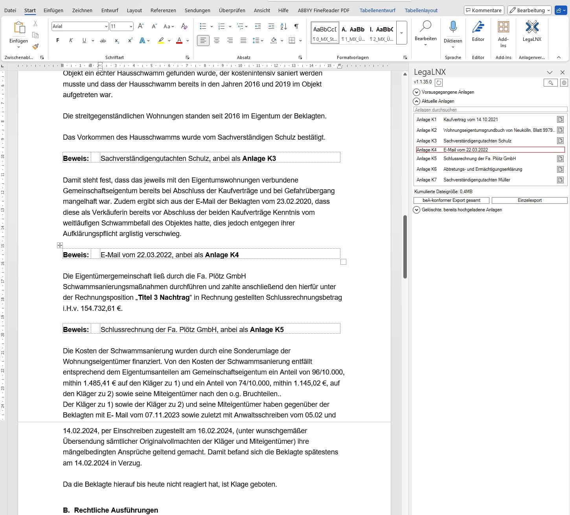Open LegaLNX settings gear icon
570x515 pixels.
pyautogui.click(x=564, y=83)
